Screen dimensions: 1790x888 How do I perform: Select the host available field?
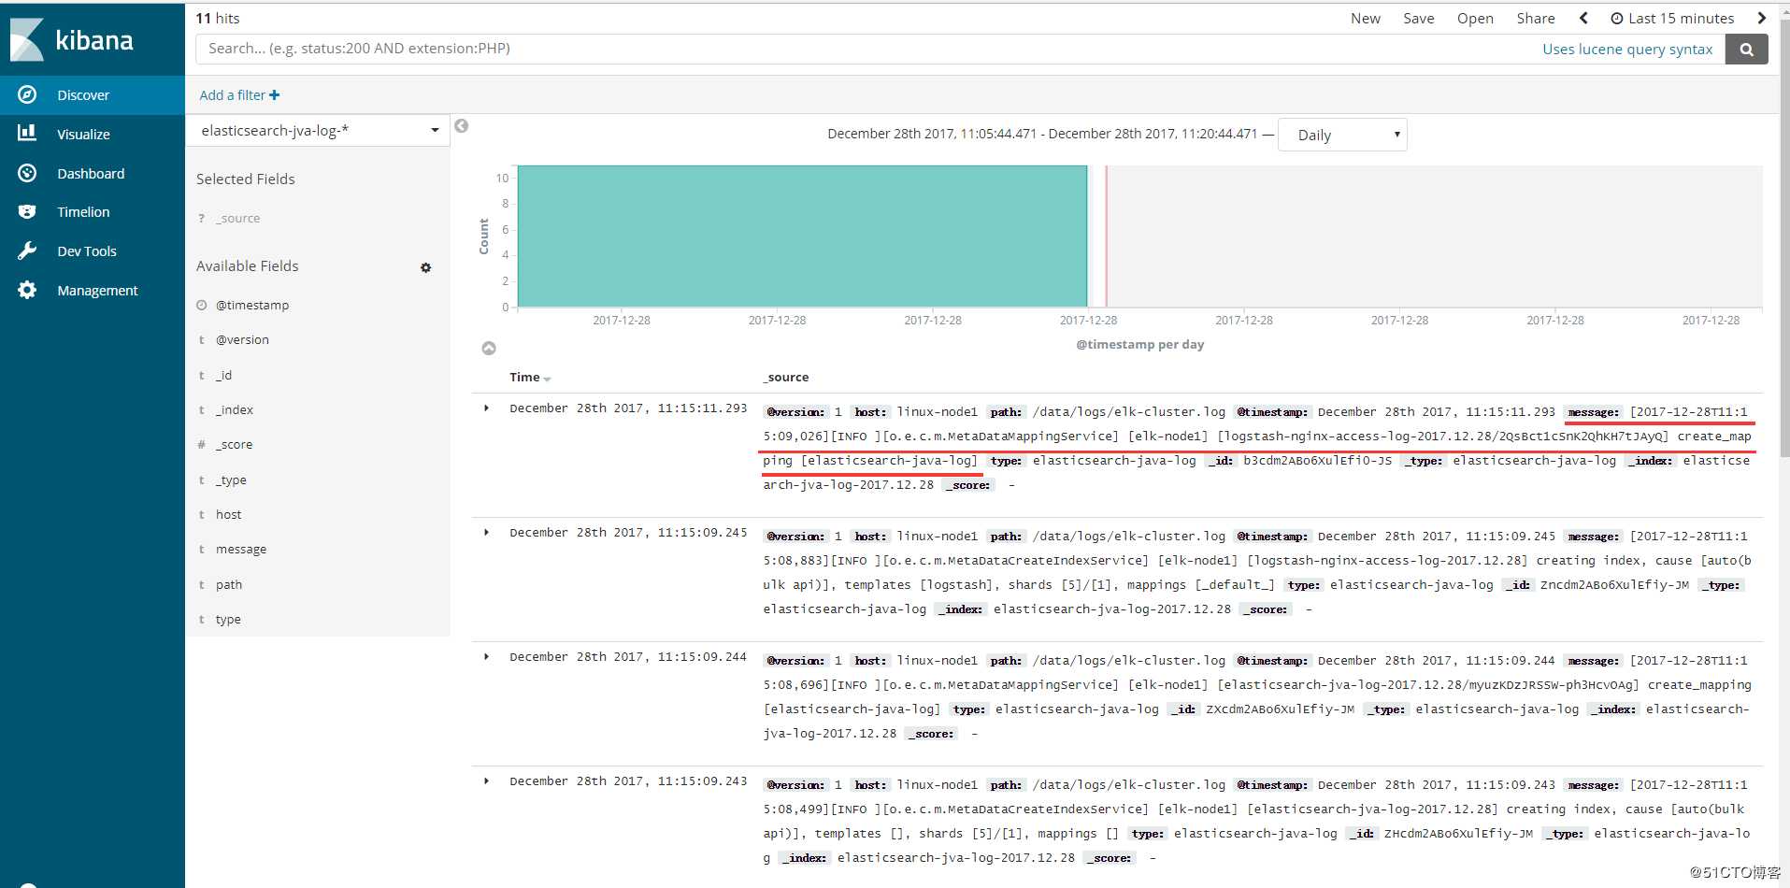[x=228, y=515]
